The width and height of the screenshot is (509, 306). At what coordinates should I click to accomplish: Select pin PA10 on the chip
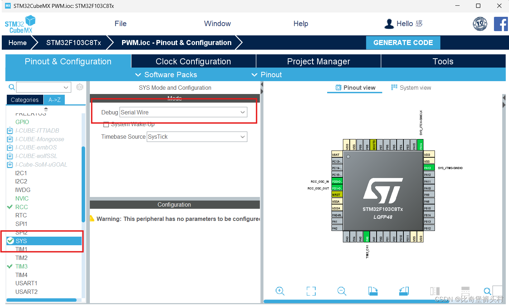point(429,188)
